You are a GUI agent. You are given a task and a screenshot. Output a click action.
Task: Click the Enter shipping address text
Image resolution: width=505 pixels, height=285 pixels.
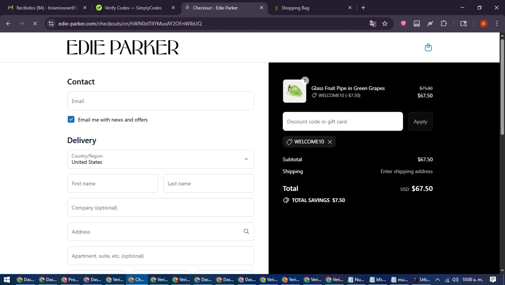(407, 171)
